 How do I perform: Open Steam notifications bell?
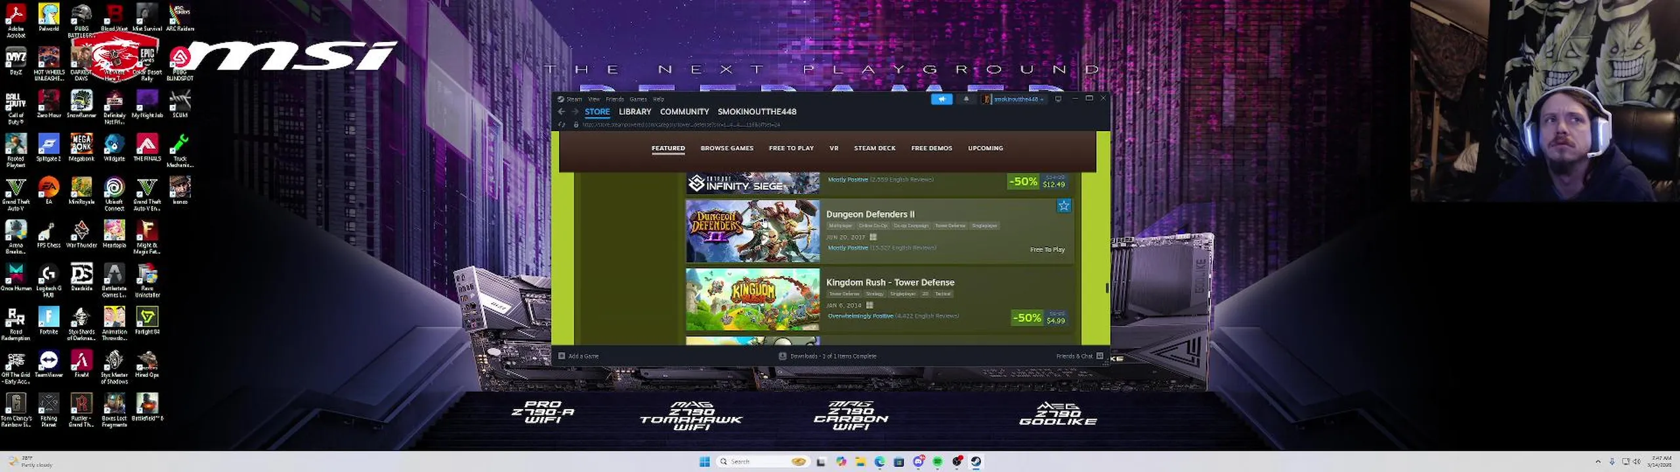click(966, 99)
